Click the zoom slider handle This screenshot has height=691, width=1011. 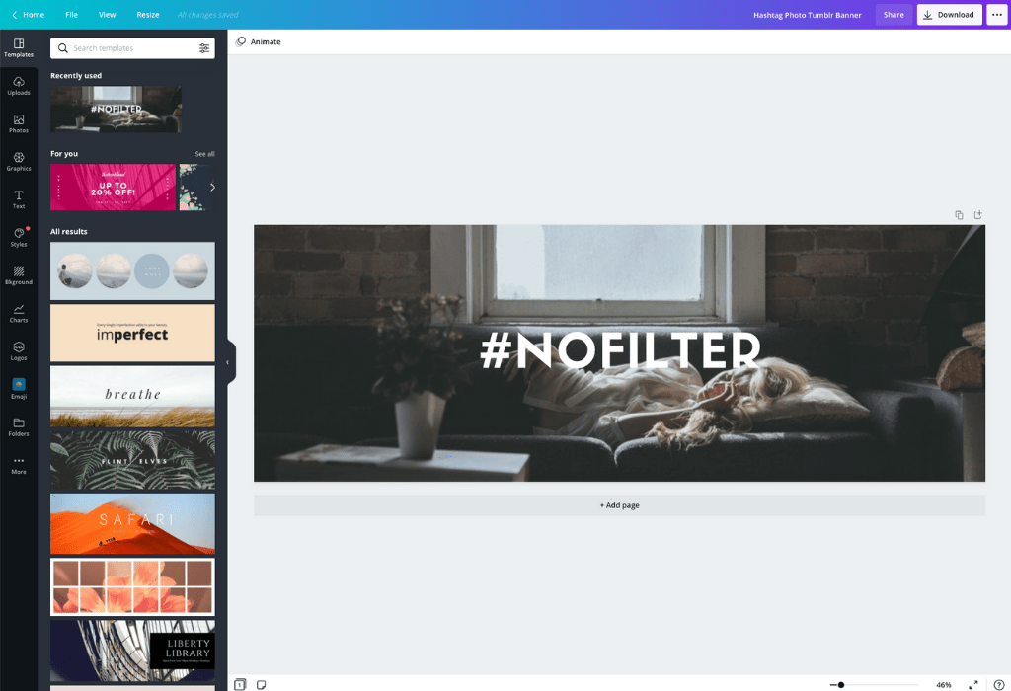(841, 684)
